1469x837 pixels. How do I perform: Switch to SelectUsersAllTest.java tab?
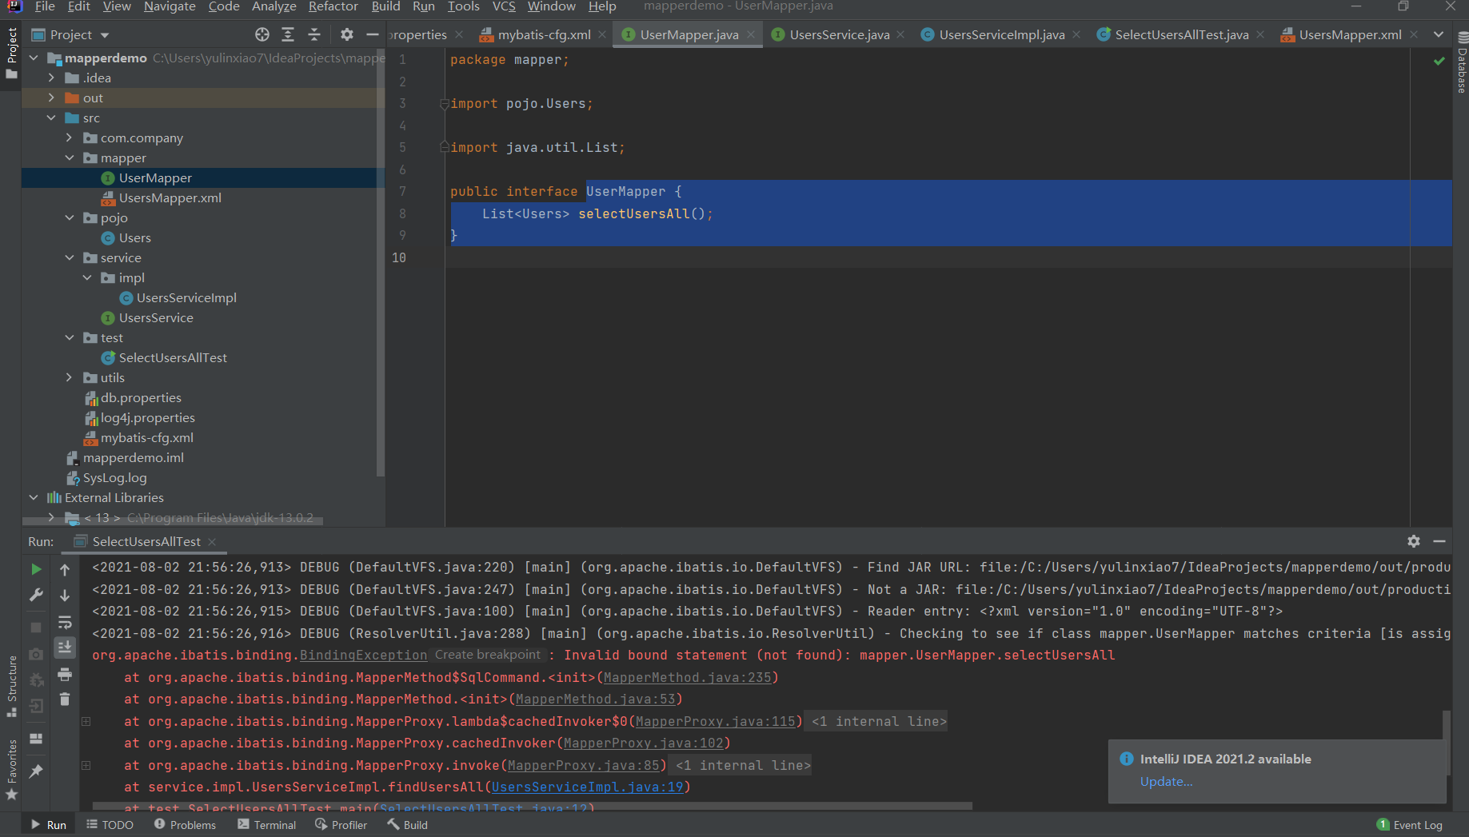(1181, 34)
